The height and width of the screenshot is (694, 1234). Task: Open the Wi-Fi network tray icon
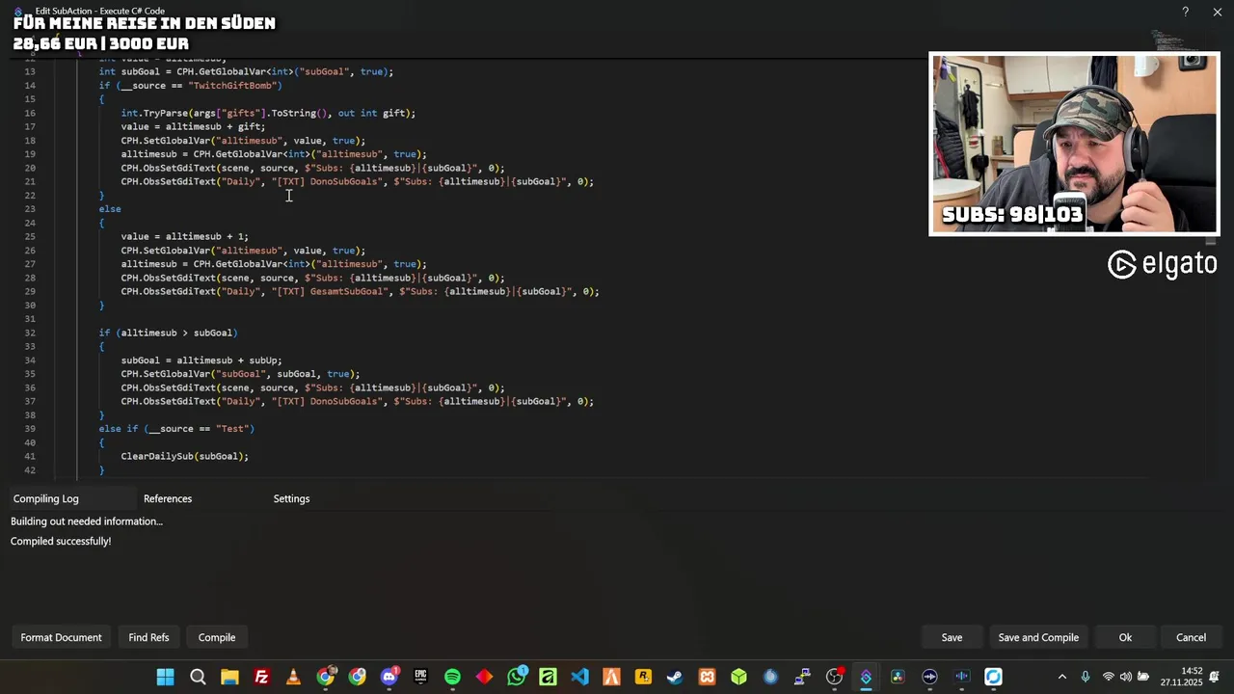(x=1108, y=677)
